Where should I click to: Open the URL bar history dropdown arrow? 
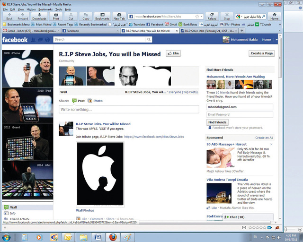coord(201,17)
